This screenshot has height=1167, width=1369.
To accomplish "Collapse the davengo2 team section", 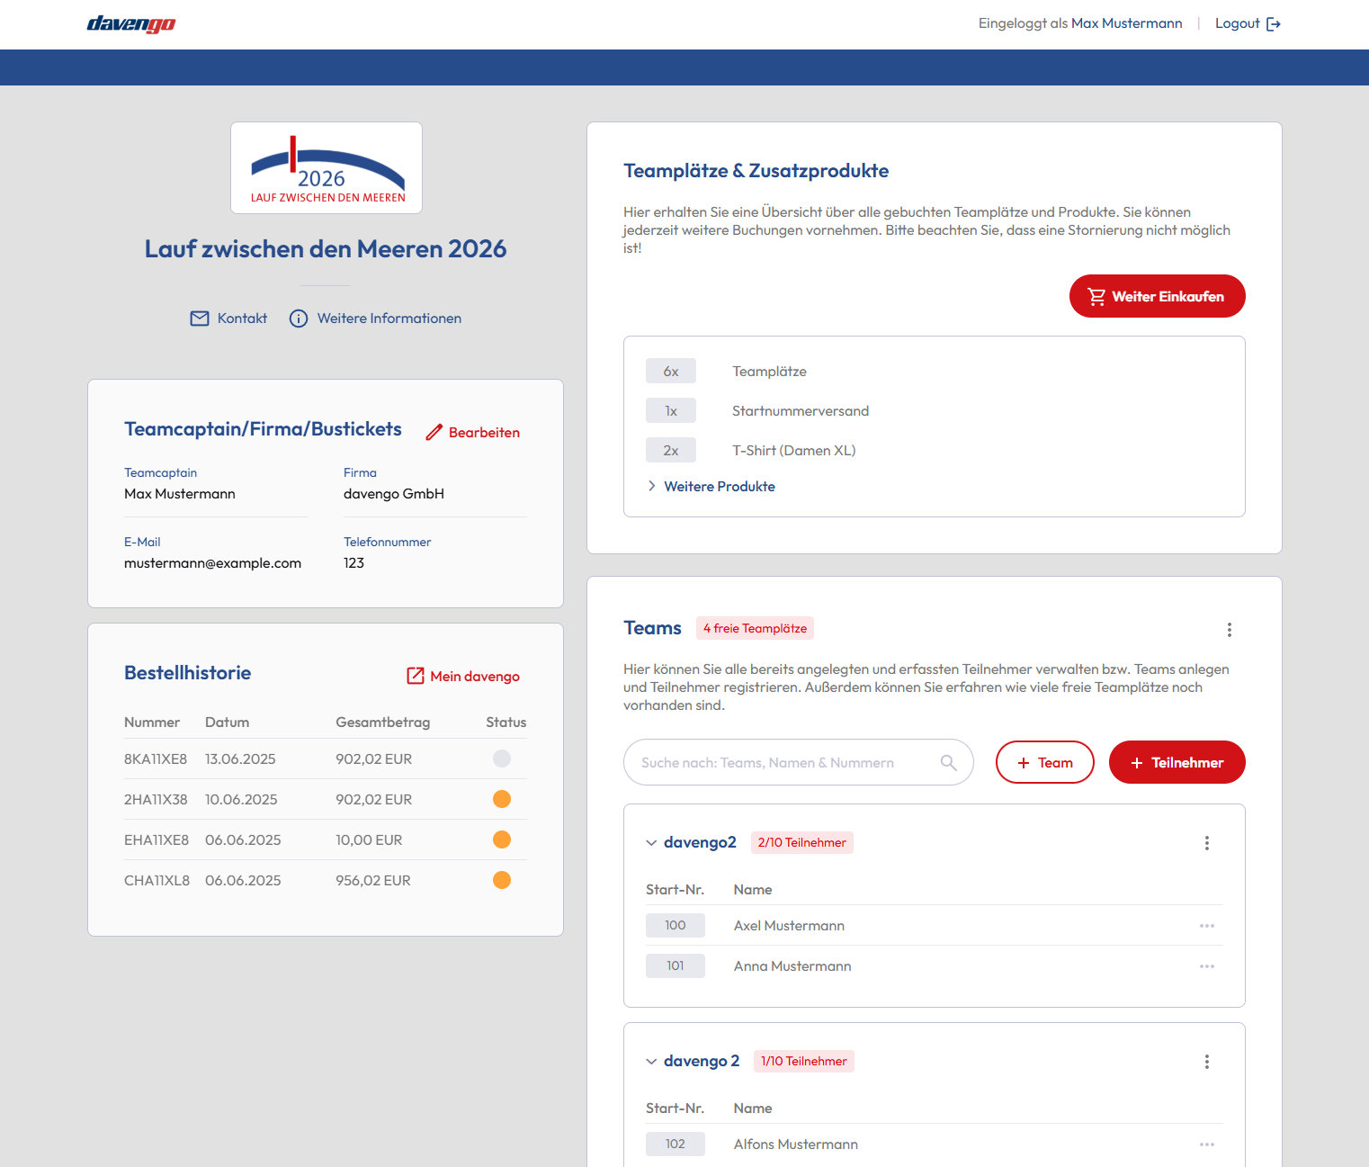I will click(651, 843).
